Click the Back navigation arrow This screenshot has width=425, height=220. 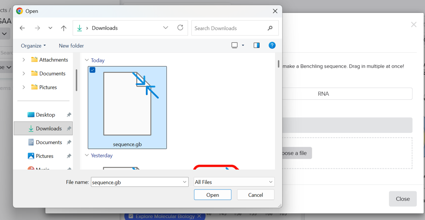22,28
